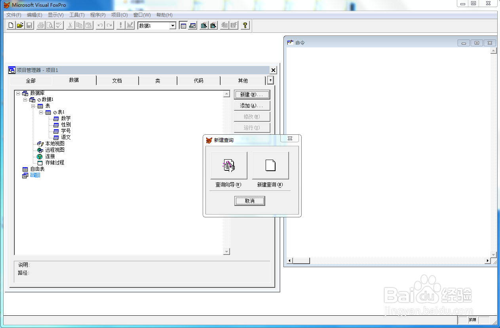Click 取消 in the 新建查询 dialog
500x328 pixels.
click(249, 201)
